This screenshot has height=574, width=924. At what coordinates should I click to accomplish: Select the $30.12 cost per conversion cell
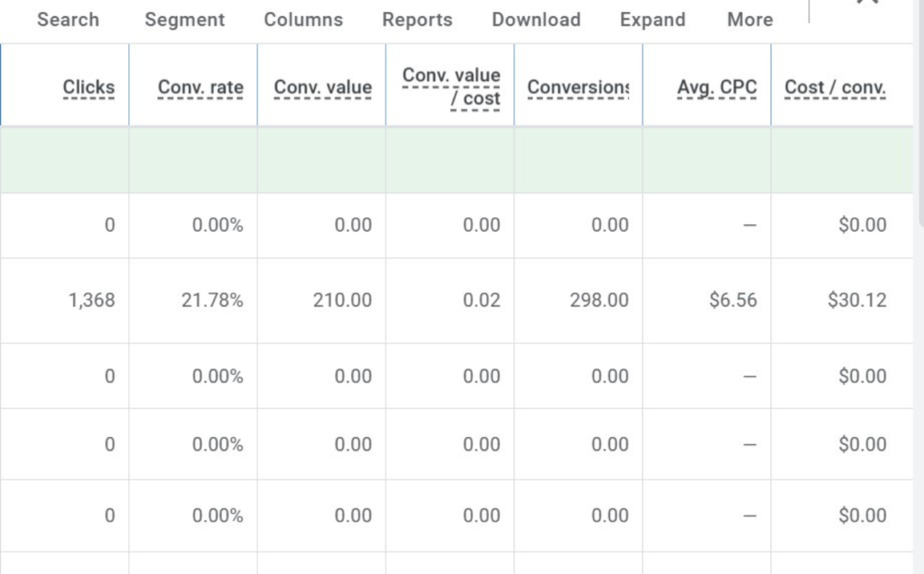(856, 301)
